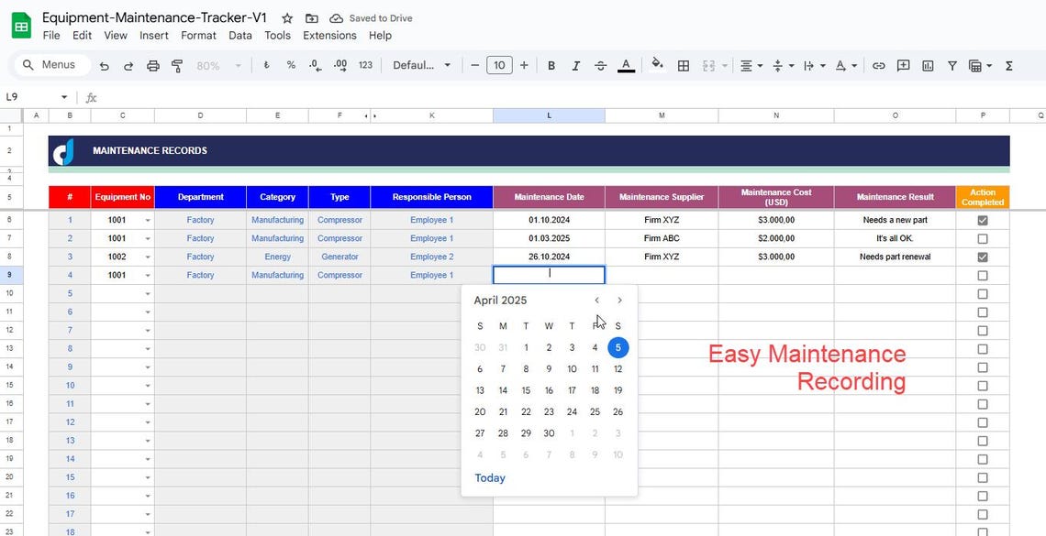
Task: Open the Edit menu
Action: pos(82,36)
